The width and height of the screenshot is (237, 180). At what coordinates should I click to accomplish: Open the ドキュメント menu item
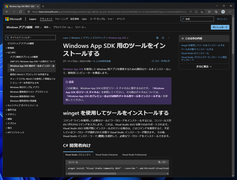pyautogui.click(x=46, y=19)
